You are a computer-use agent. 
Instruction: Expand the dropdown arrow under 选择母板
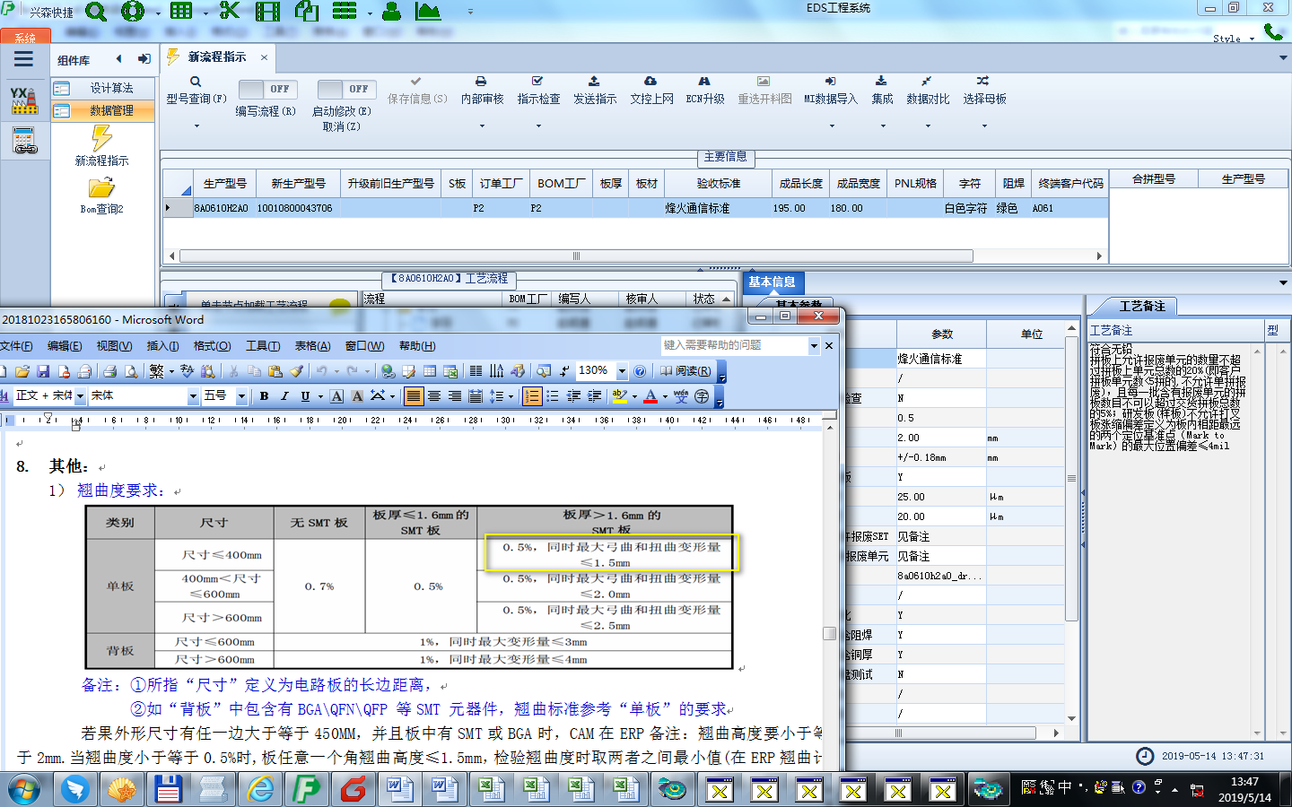984,126
